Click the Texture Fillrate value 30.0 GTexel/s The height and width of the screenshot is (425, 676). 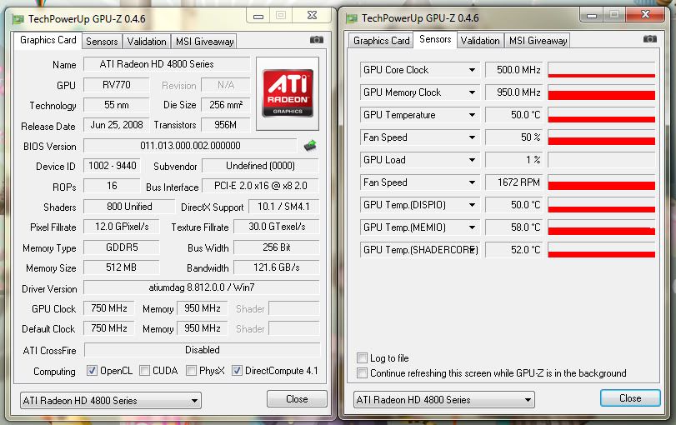tap(277, 227)
